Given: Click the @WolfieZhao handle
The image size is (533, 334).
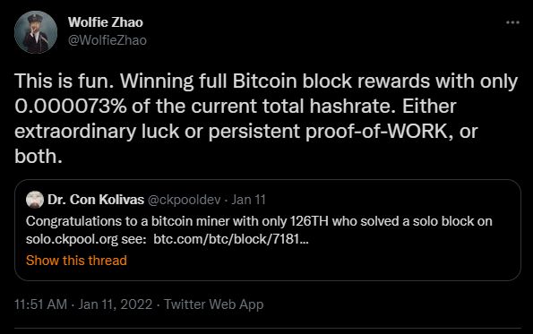Looking at the screenshot, I should [x=107, y=40].
